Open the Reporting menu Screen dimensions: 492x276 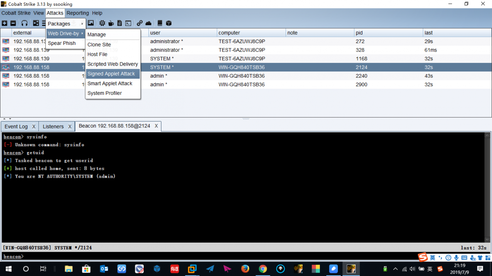click(x=78, y=13)
